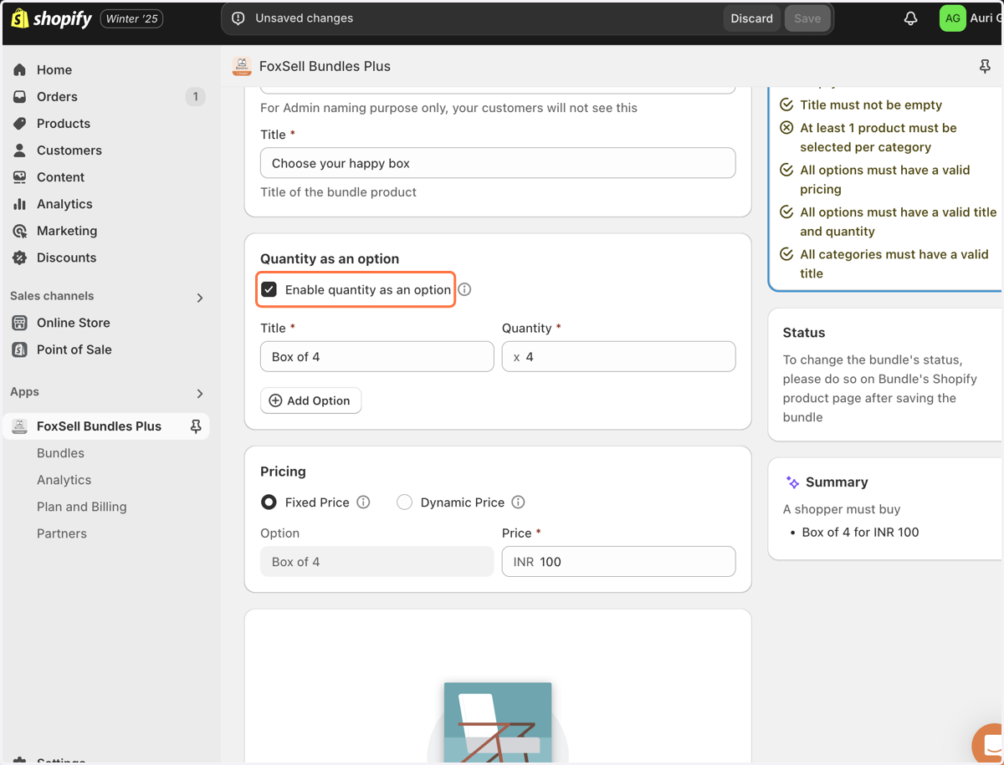Click the Products tag icon
This screenshot has height=765, width=1004.
(20, 124)
